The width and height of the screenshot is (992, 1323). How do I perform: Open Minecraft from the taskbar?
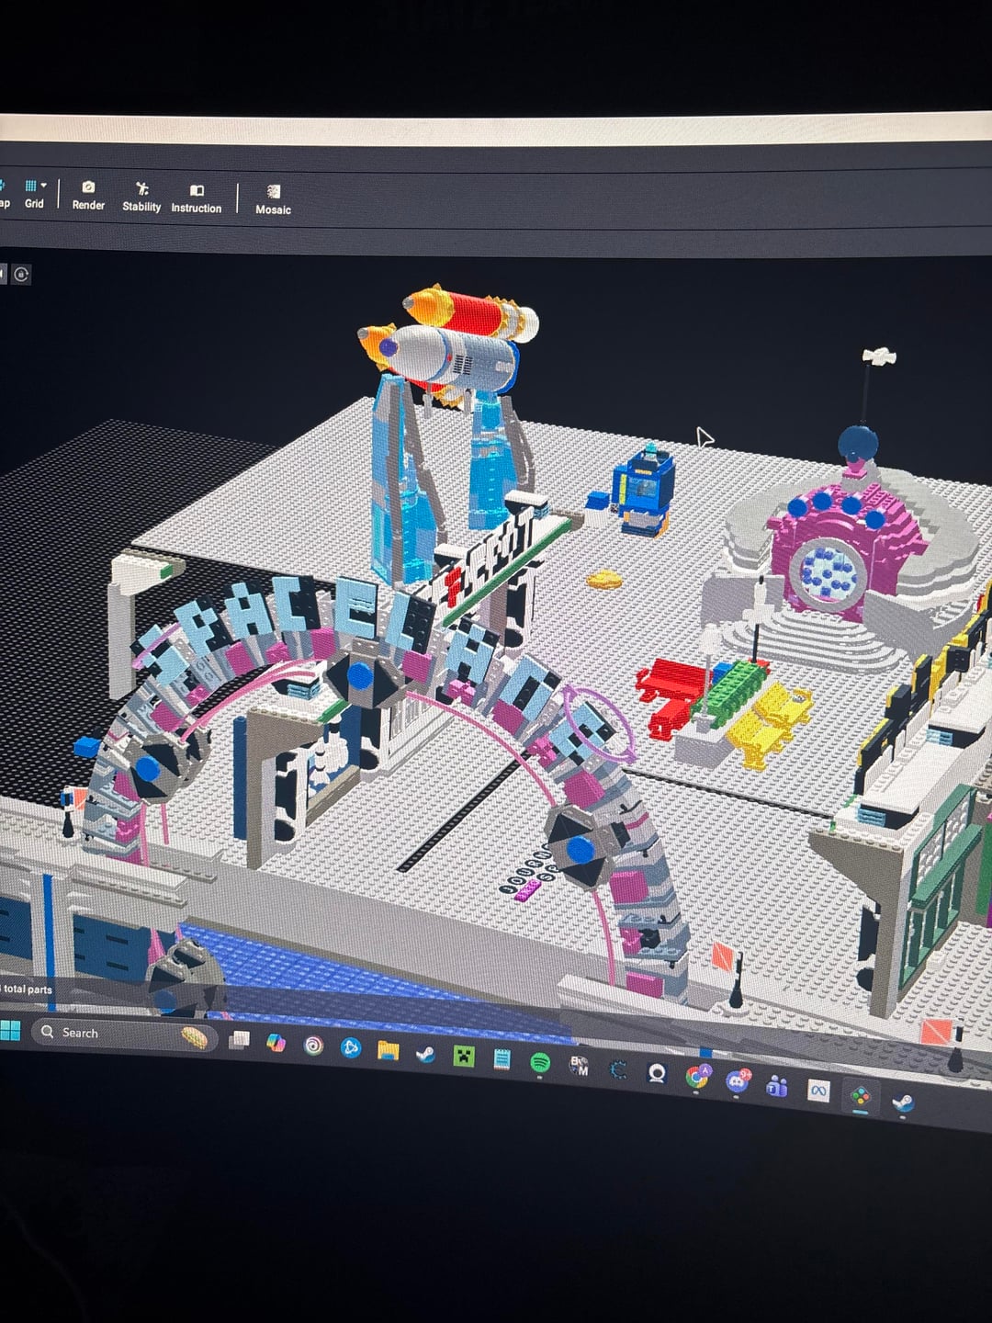[x=464, y=1056]
